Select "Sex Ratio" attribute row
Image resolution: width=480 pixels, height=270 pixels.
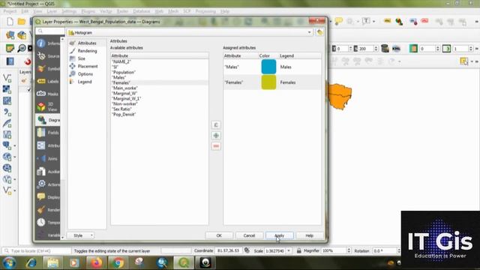160,109
